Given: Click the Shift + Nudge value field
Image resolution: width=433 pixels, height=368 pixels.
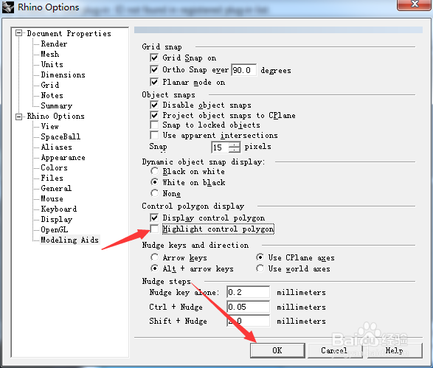Looking at the screenshot, I should [248, 321].
